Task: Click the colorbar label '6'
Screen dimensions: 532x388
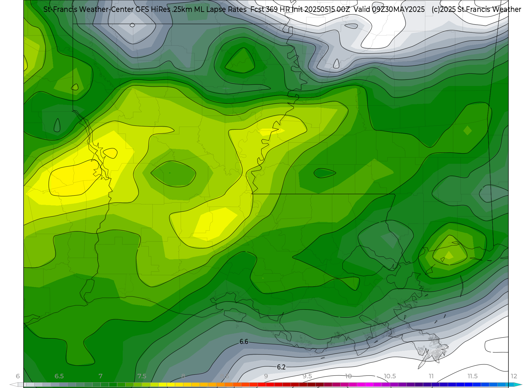Action: 18,376
